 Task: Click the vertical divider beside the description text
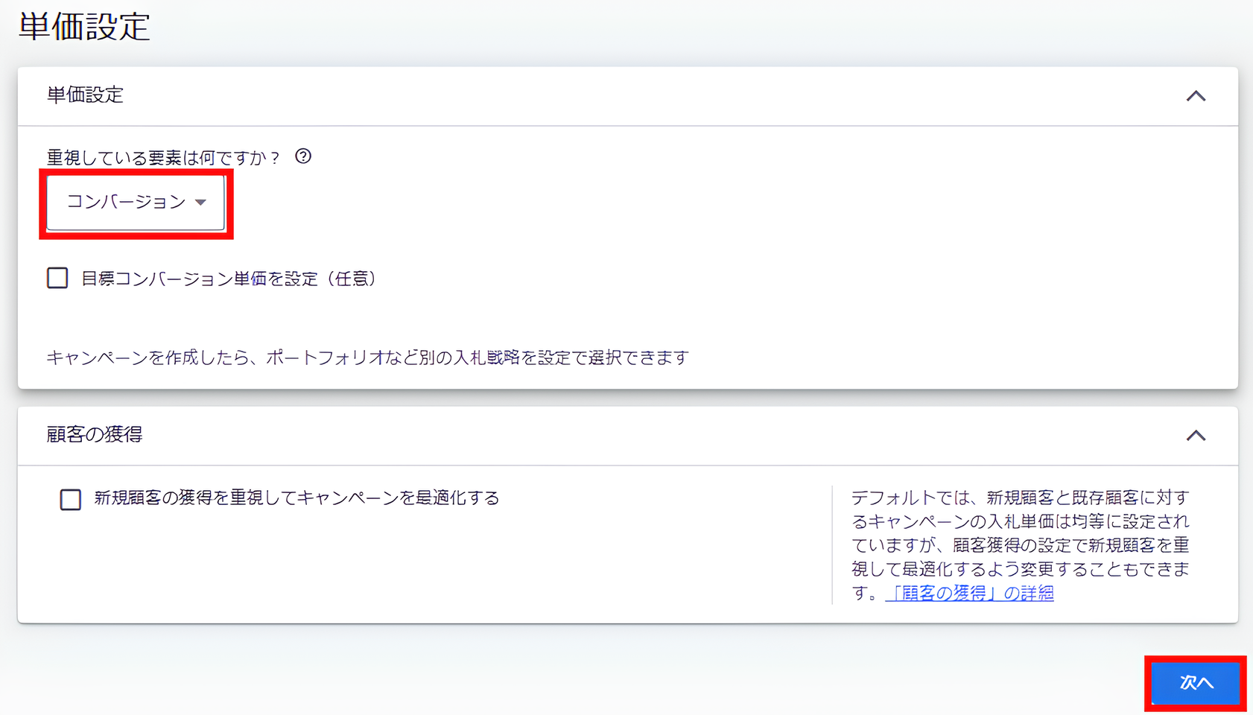point(832,545)
